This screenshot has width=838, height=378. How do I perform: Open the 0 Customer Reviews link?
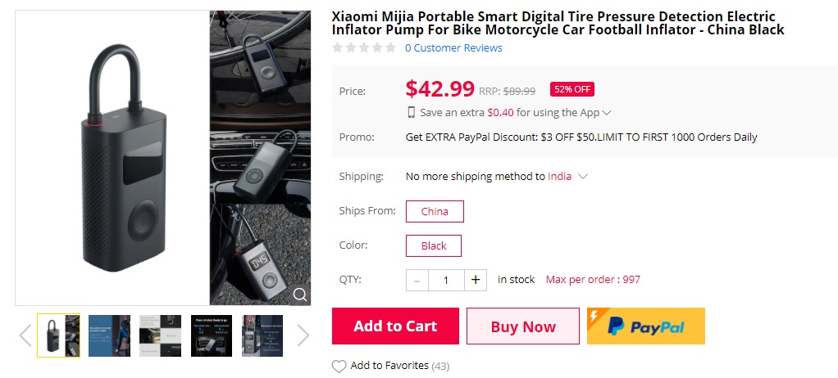(453, 48)
